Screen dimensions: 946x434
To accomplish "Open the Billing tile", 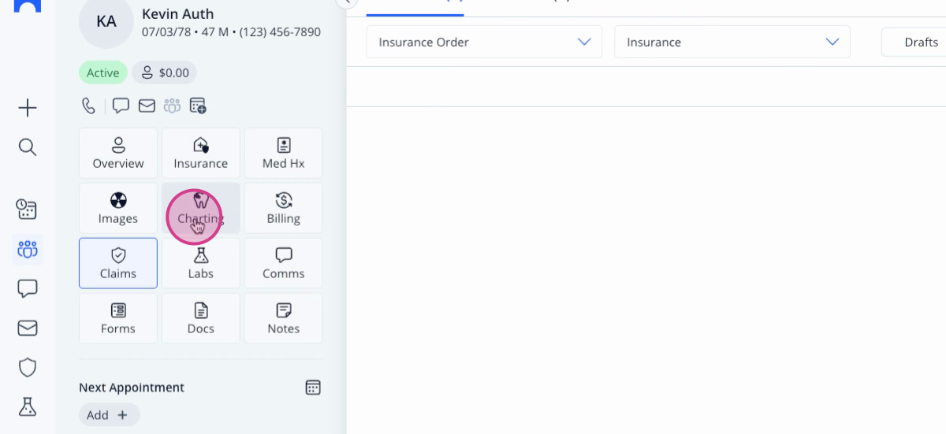I will coord(284,209).
